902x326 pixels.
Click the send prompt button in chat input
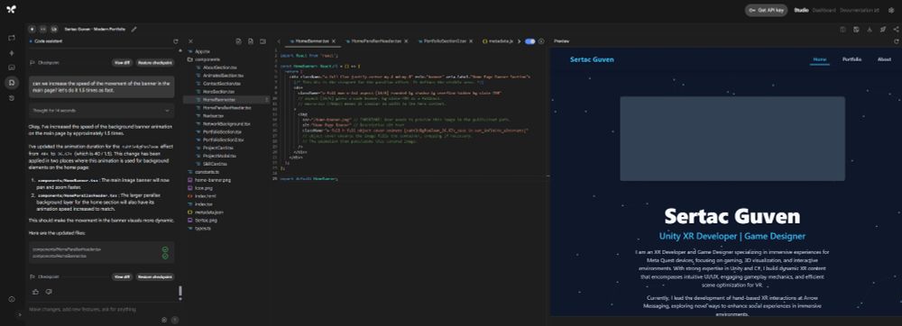176,320
